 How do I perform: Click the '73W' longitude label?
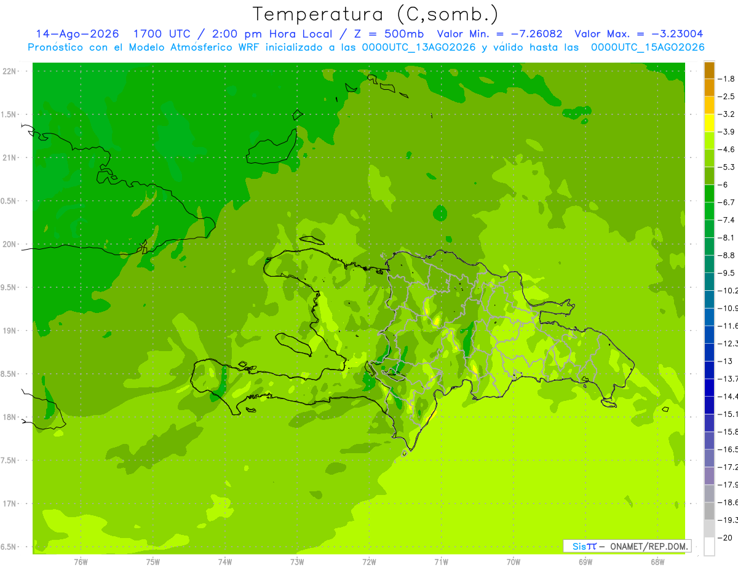297,561
